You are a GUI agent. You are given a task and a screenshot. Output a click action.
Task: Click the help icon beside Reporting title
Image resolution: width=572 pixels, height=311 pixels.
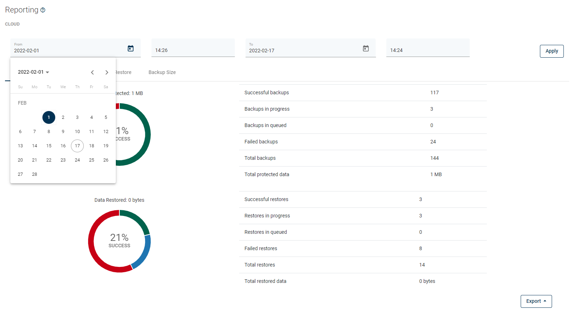(x=43, y=10)
